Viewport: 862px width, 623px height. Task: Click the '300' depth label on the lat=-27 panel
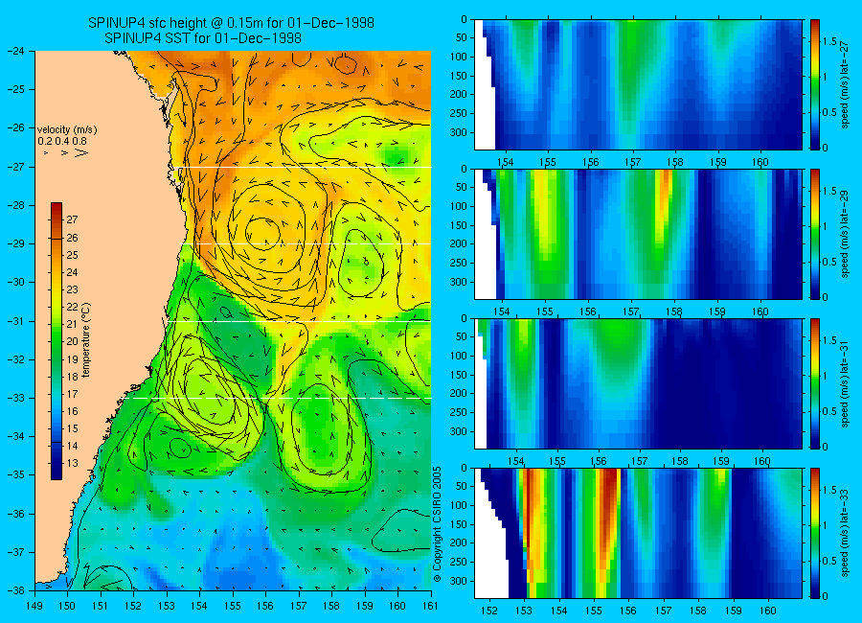click(x=458, y=132)
